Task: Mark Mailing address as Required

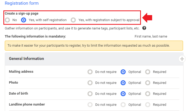Action: pos(148,72)
